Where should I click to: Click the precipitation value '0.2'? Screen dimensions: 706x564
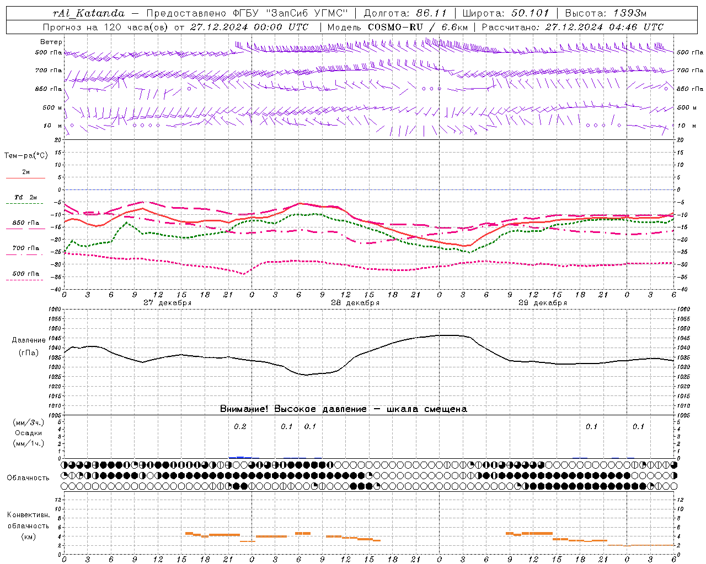point(240,427)
